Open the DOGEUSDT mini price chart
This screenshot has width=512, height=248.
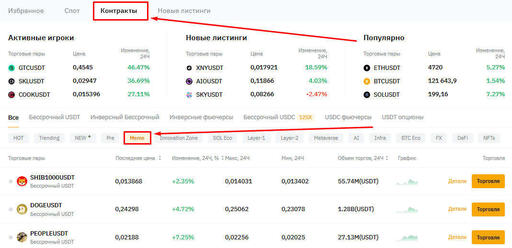tap(407, 210)
